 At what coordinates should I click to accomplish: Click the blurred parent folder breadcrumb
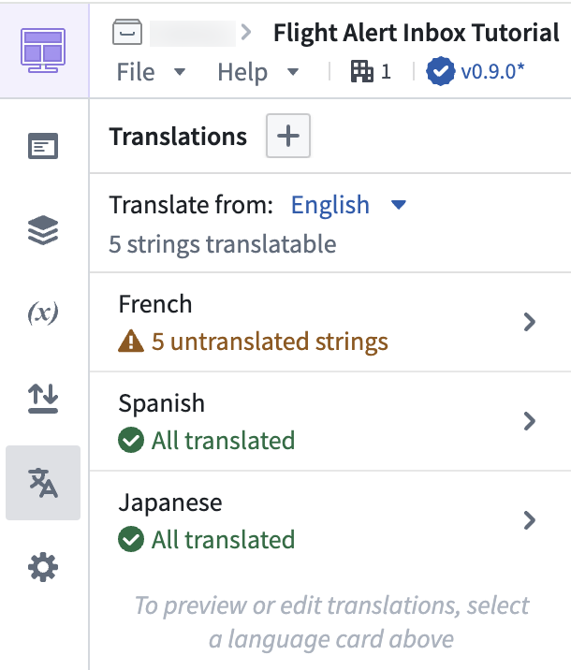click(x=193, y=33)
